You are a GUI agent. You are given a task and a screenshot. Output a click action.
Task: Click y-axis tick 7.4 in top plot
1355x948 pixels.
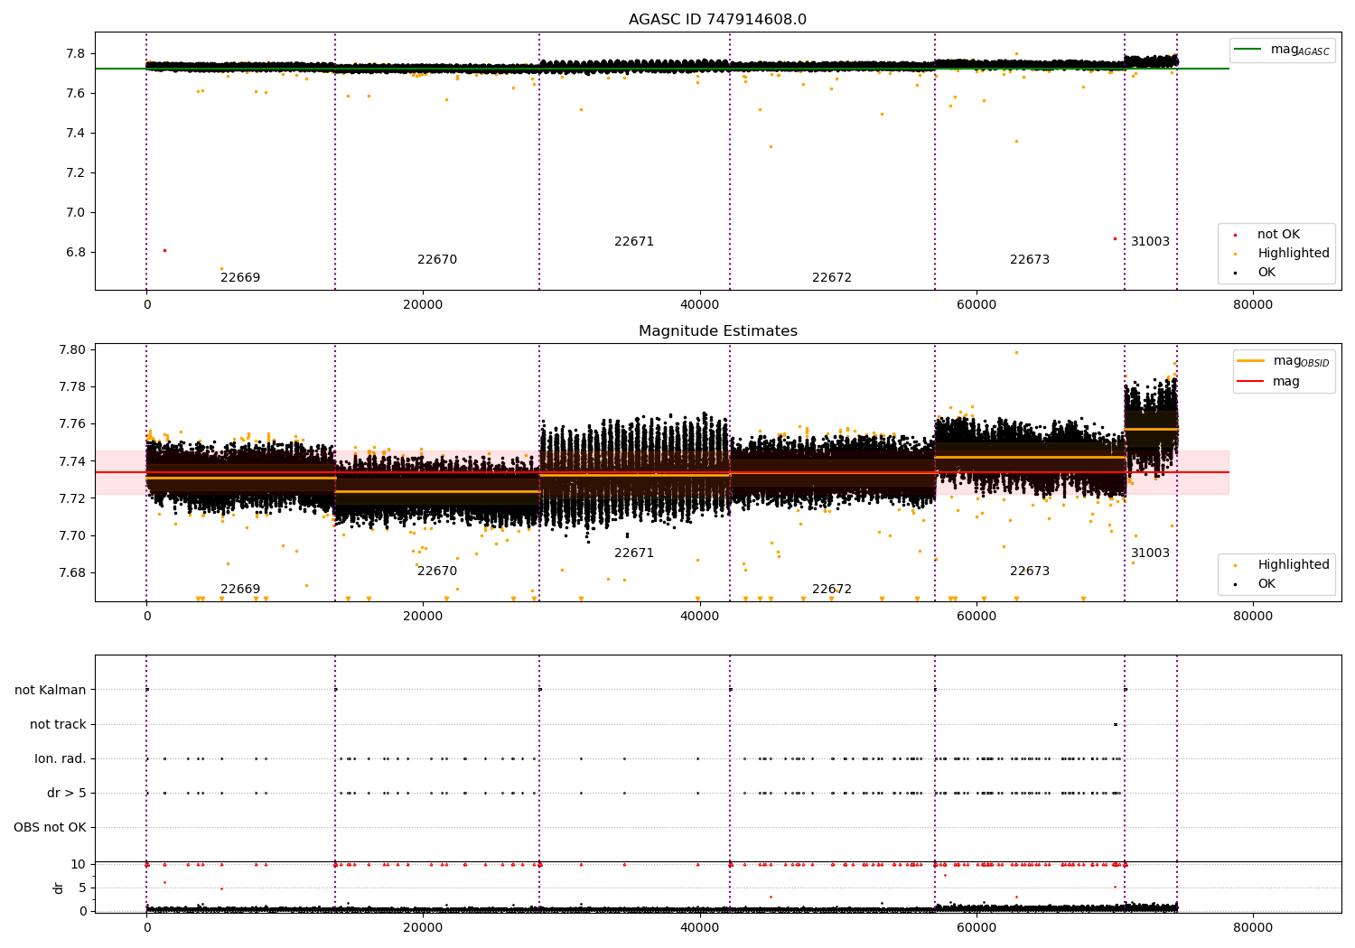pyautogui.click(x=74, y=134)
